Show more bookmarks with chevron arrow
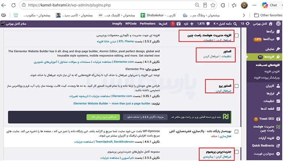The image size is (283, 161). tap(244, 15)
